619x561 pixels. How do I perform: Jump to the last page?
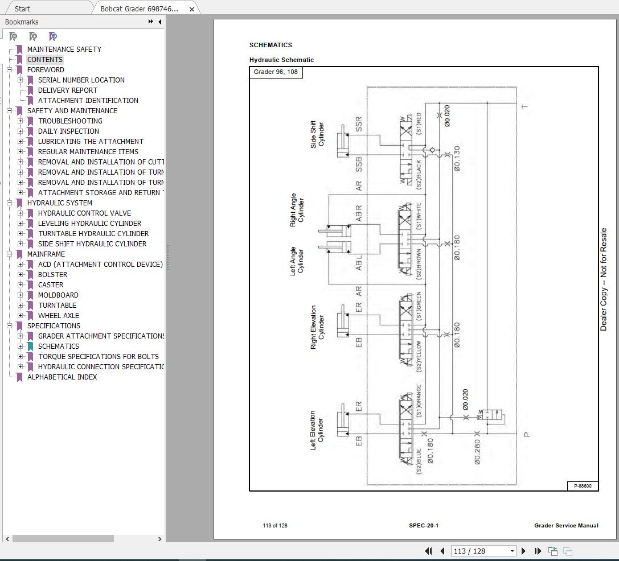pyautogui.click(x=538, y=551)
